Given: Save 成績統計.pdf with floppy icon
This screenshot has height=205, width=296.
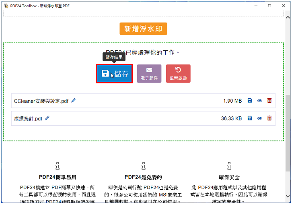Looking at the screenshot, I should pos(250,118).
